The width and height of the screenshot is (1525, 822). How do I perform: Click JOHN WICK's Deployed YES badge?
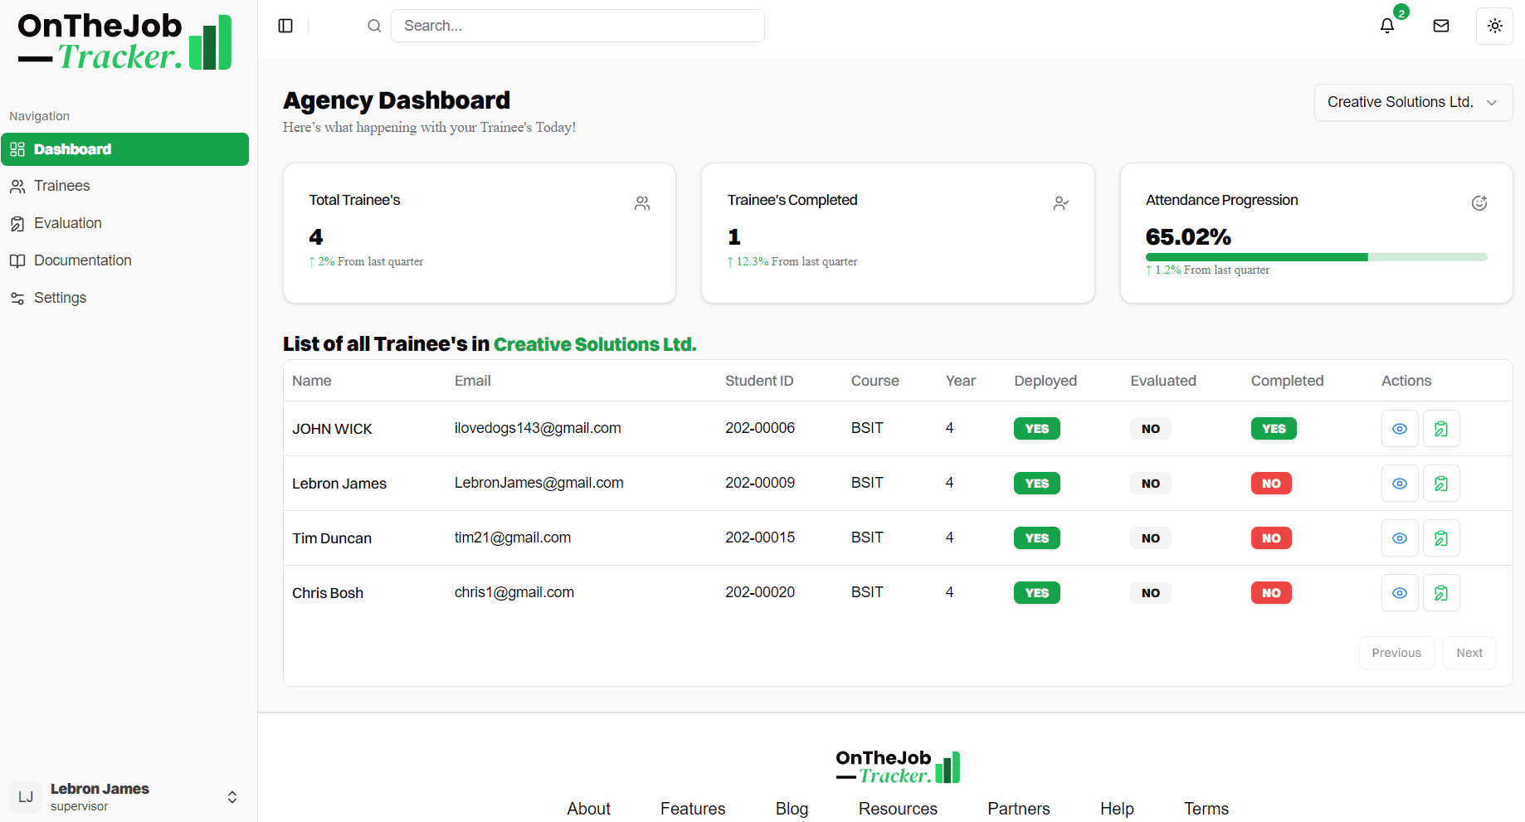coord(1037,429)
